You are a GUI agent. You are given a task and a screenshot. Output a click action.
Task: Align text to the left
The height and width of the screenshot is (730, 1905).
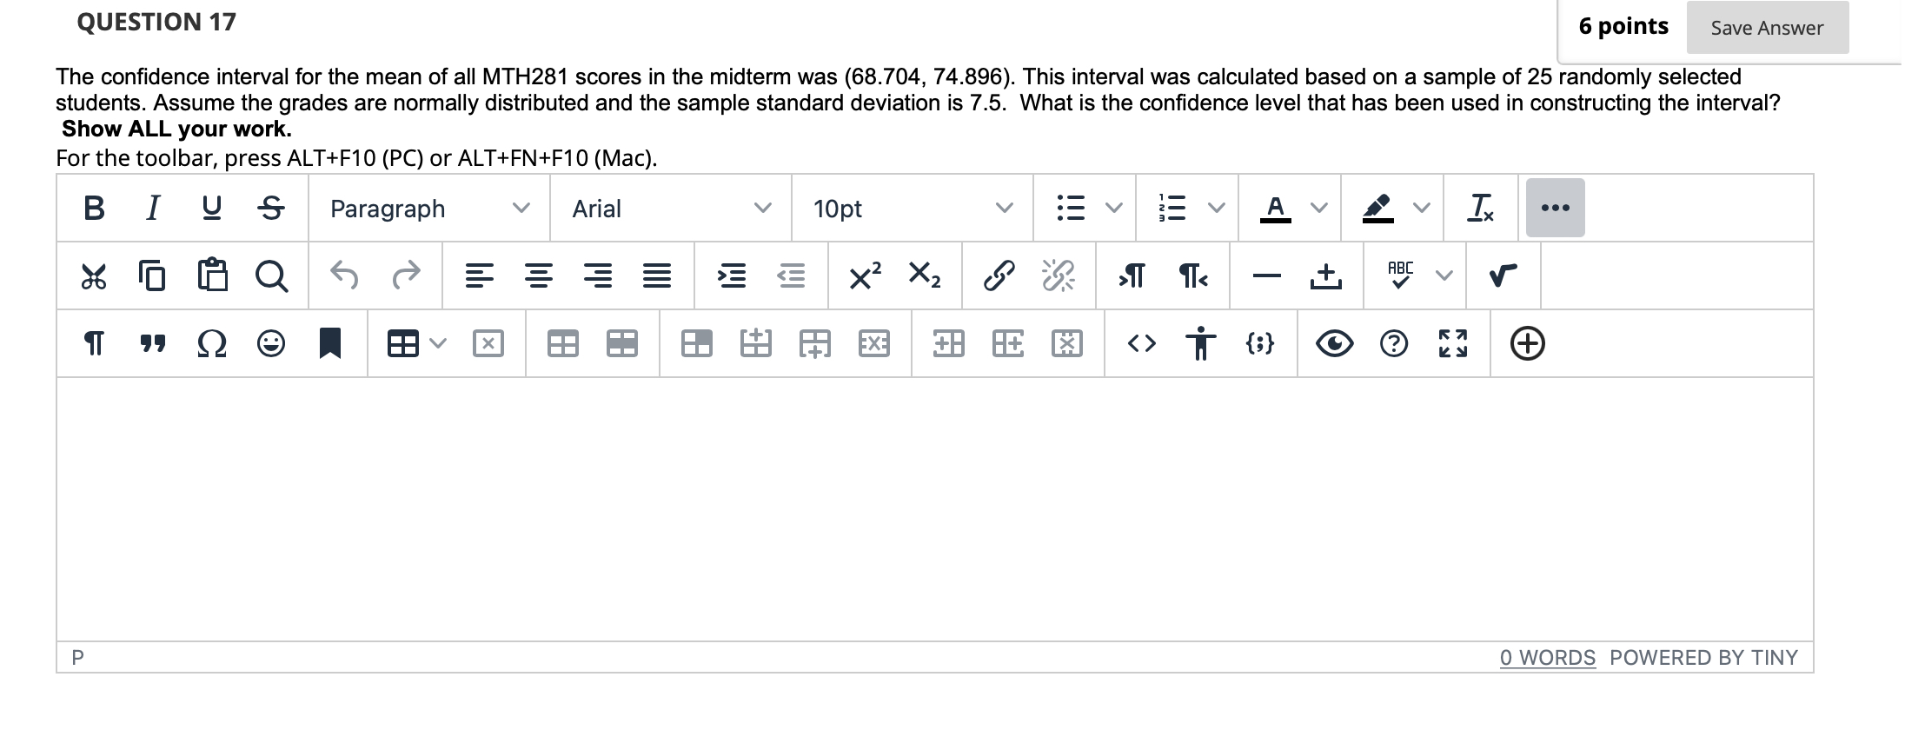tap(479, 276)
